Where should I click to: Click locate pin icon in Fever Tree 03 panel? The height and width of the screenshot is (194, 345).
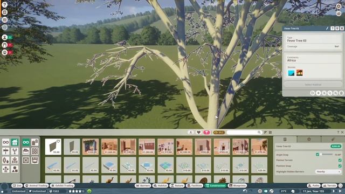coord(337,29)
